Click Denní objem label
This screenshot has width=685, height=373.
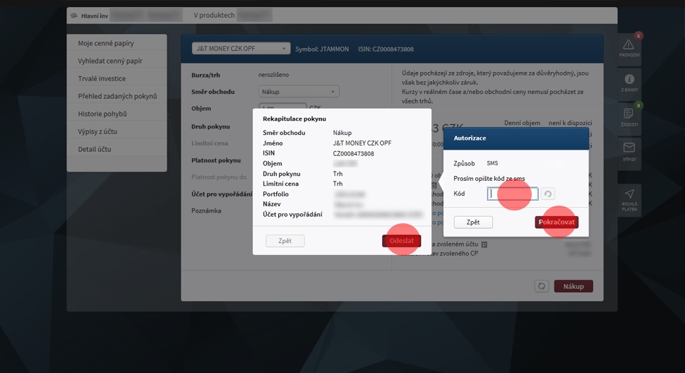[x=522, y=123]
